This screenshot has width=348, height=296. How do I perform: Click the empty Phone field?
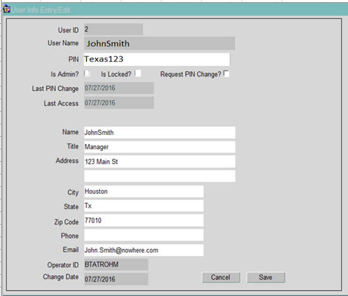coord(144,235)
